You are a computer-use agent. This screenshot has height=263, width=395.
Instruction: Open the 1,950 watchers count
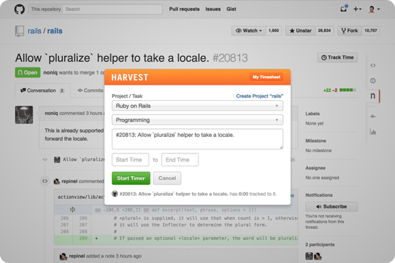pyautogui.click(x=274, y=31)
